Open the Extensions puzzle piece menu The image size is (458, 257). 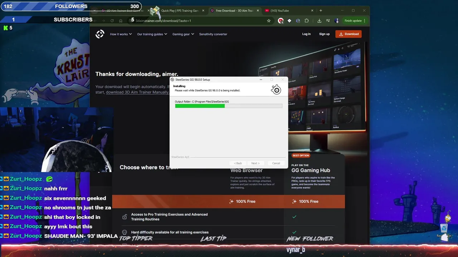click(x=307, y=21)
